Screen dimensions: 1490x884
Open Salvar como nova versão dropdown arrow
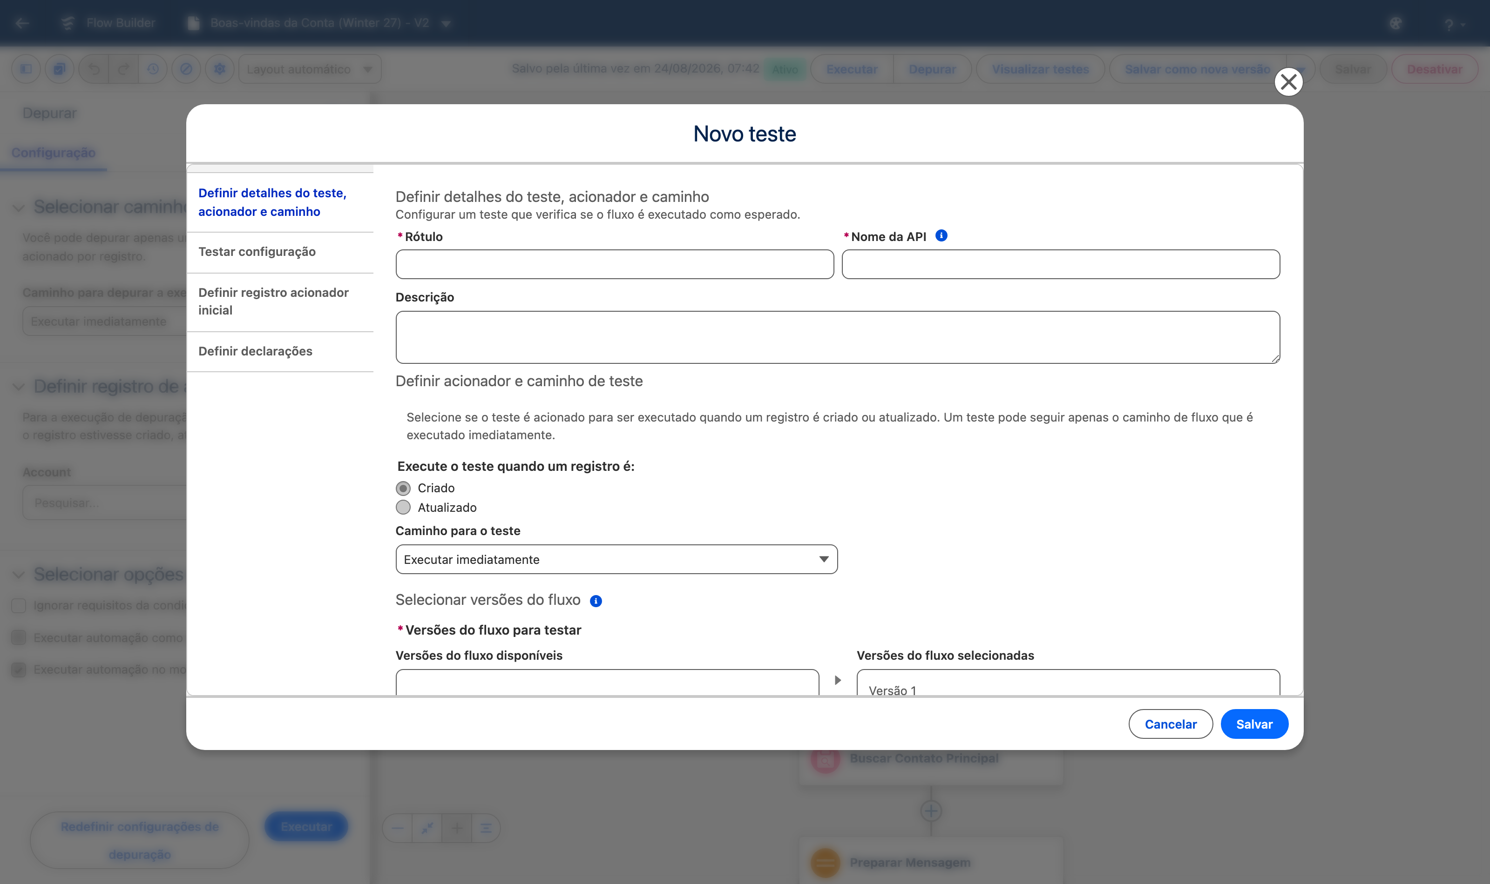1300,69
